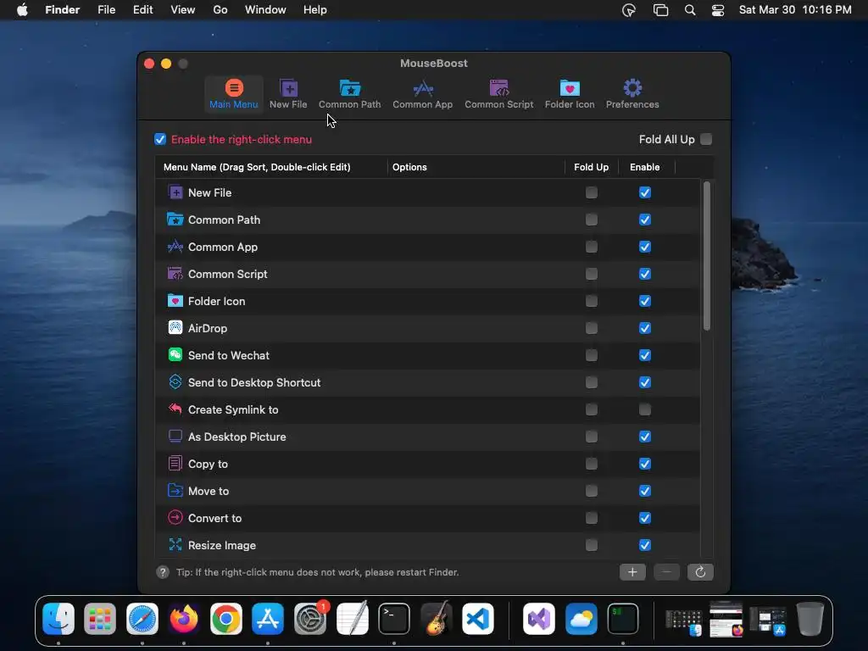Select the Common Script menu name text

pos(227,274)
